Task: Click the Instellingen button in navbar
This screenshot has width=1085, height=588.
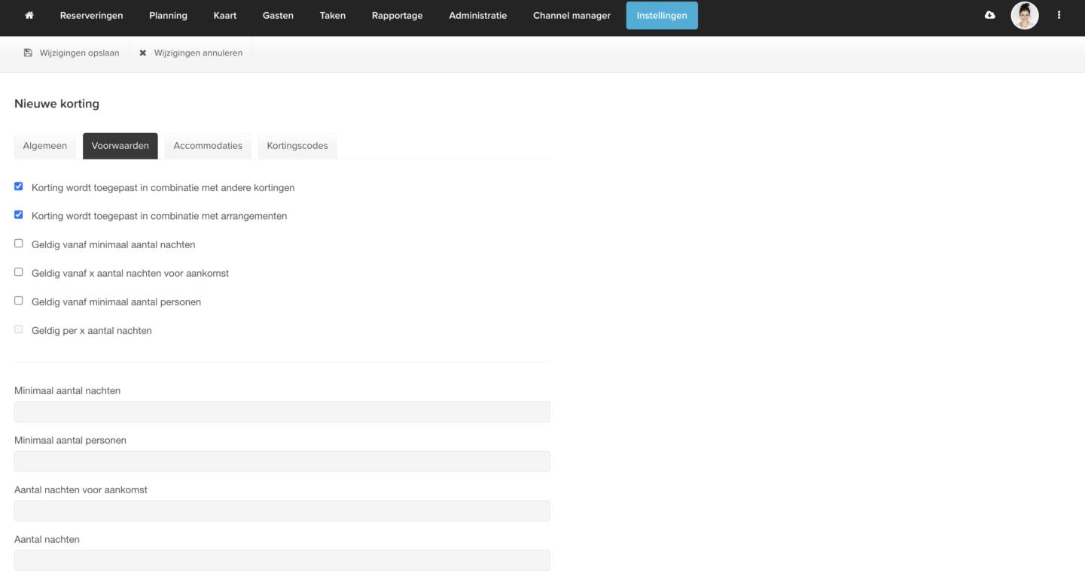Action: (662, 16)
